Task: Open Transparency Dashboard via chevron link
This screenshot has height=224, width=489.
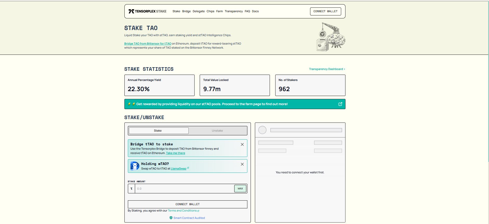Action: [x=327, y=69]
